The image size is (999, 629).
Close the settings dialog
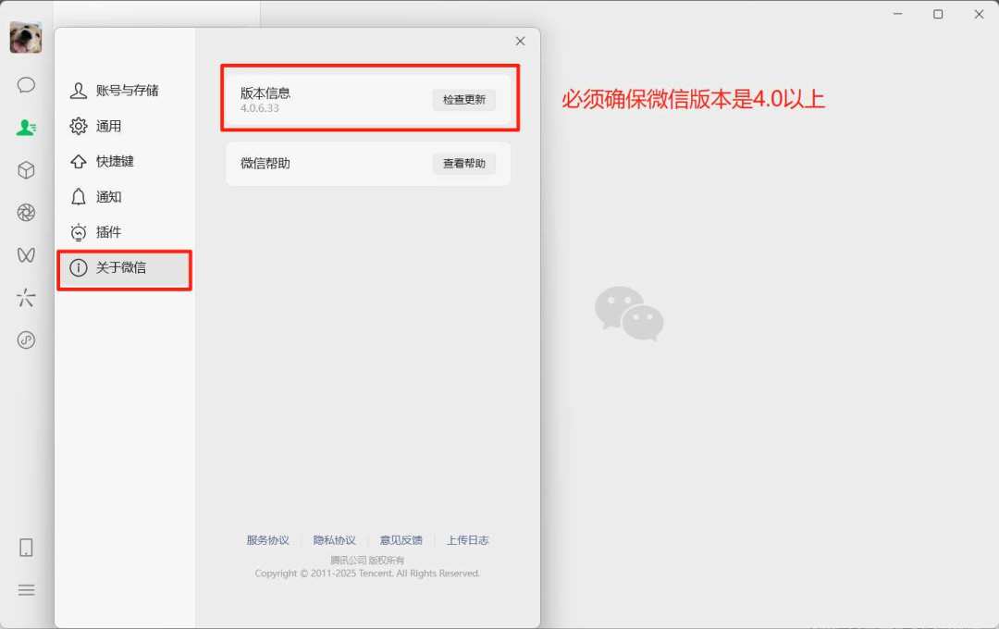[x=521, y=42]
